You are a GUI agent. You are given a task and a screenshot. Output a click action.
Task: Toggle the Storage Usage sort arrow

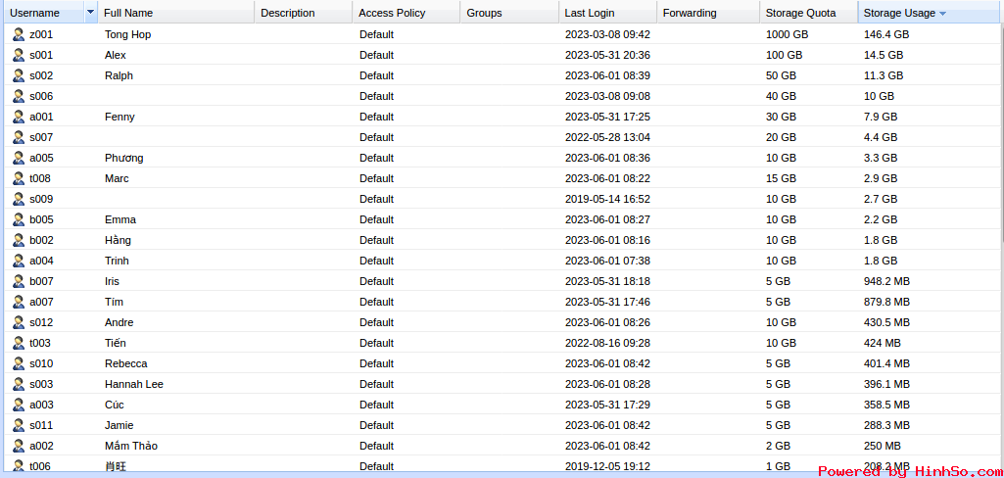942,14
